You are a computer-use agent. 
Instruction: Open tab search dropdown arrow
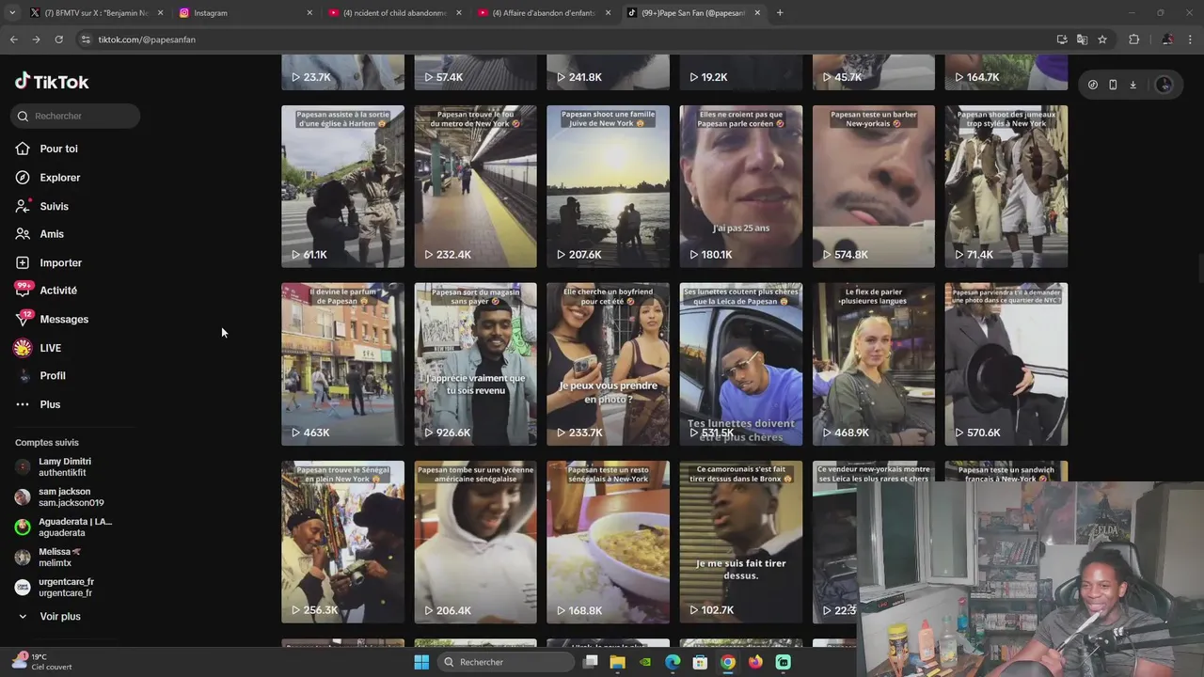click(11, 13)
